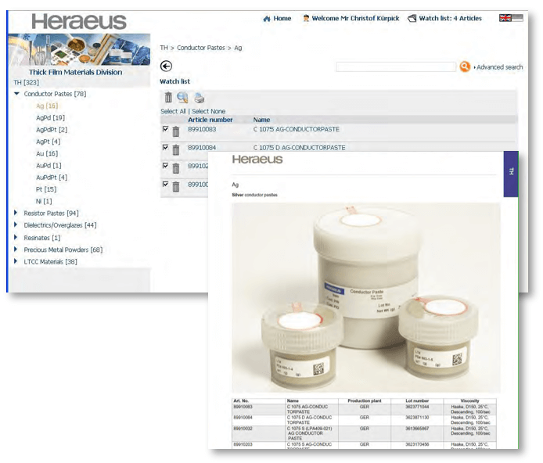Toggle the fourth watch list row checkbox

coord(166,184)
